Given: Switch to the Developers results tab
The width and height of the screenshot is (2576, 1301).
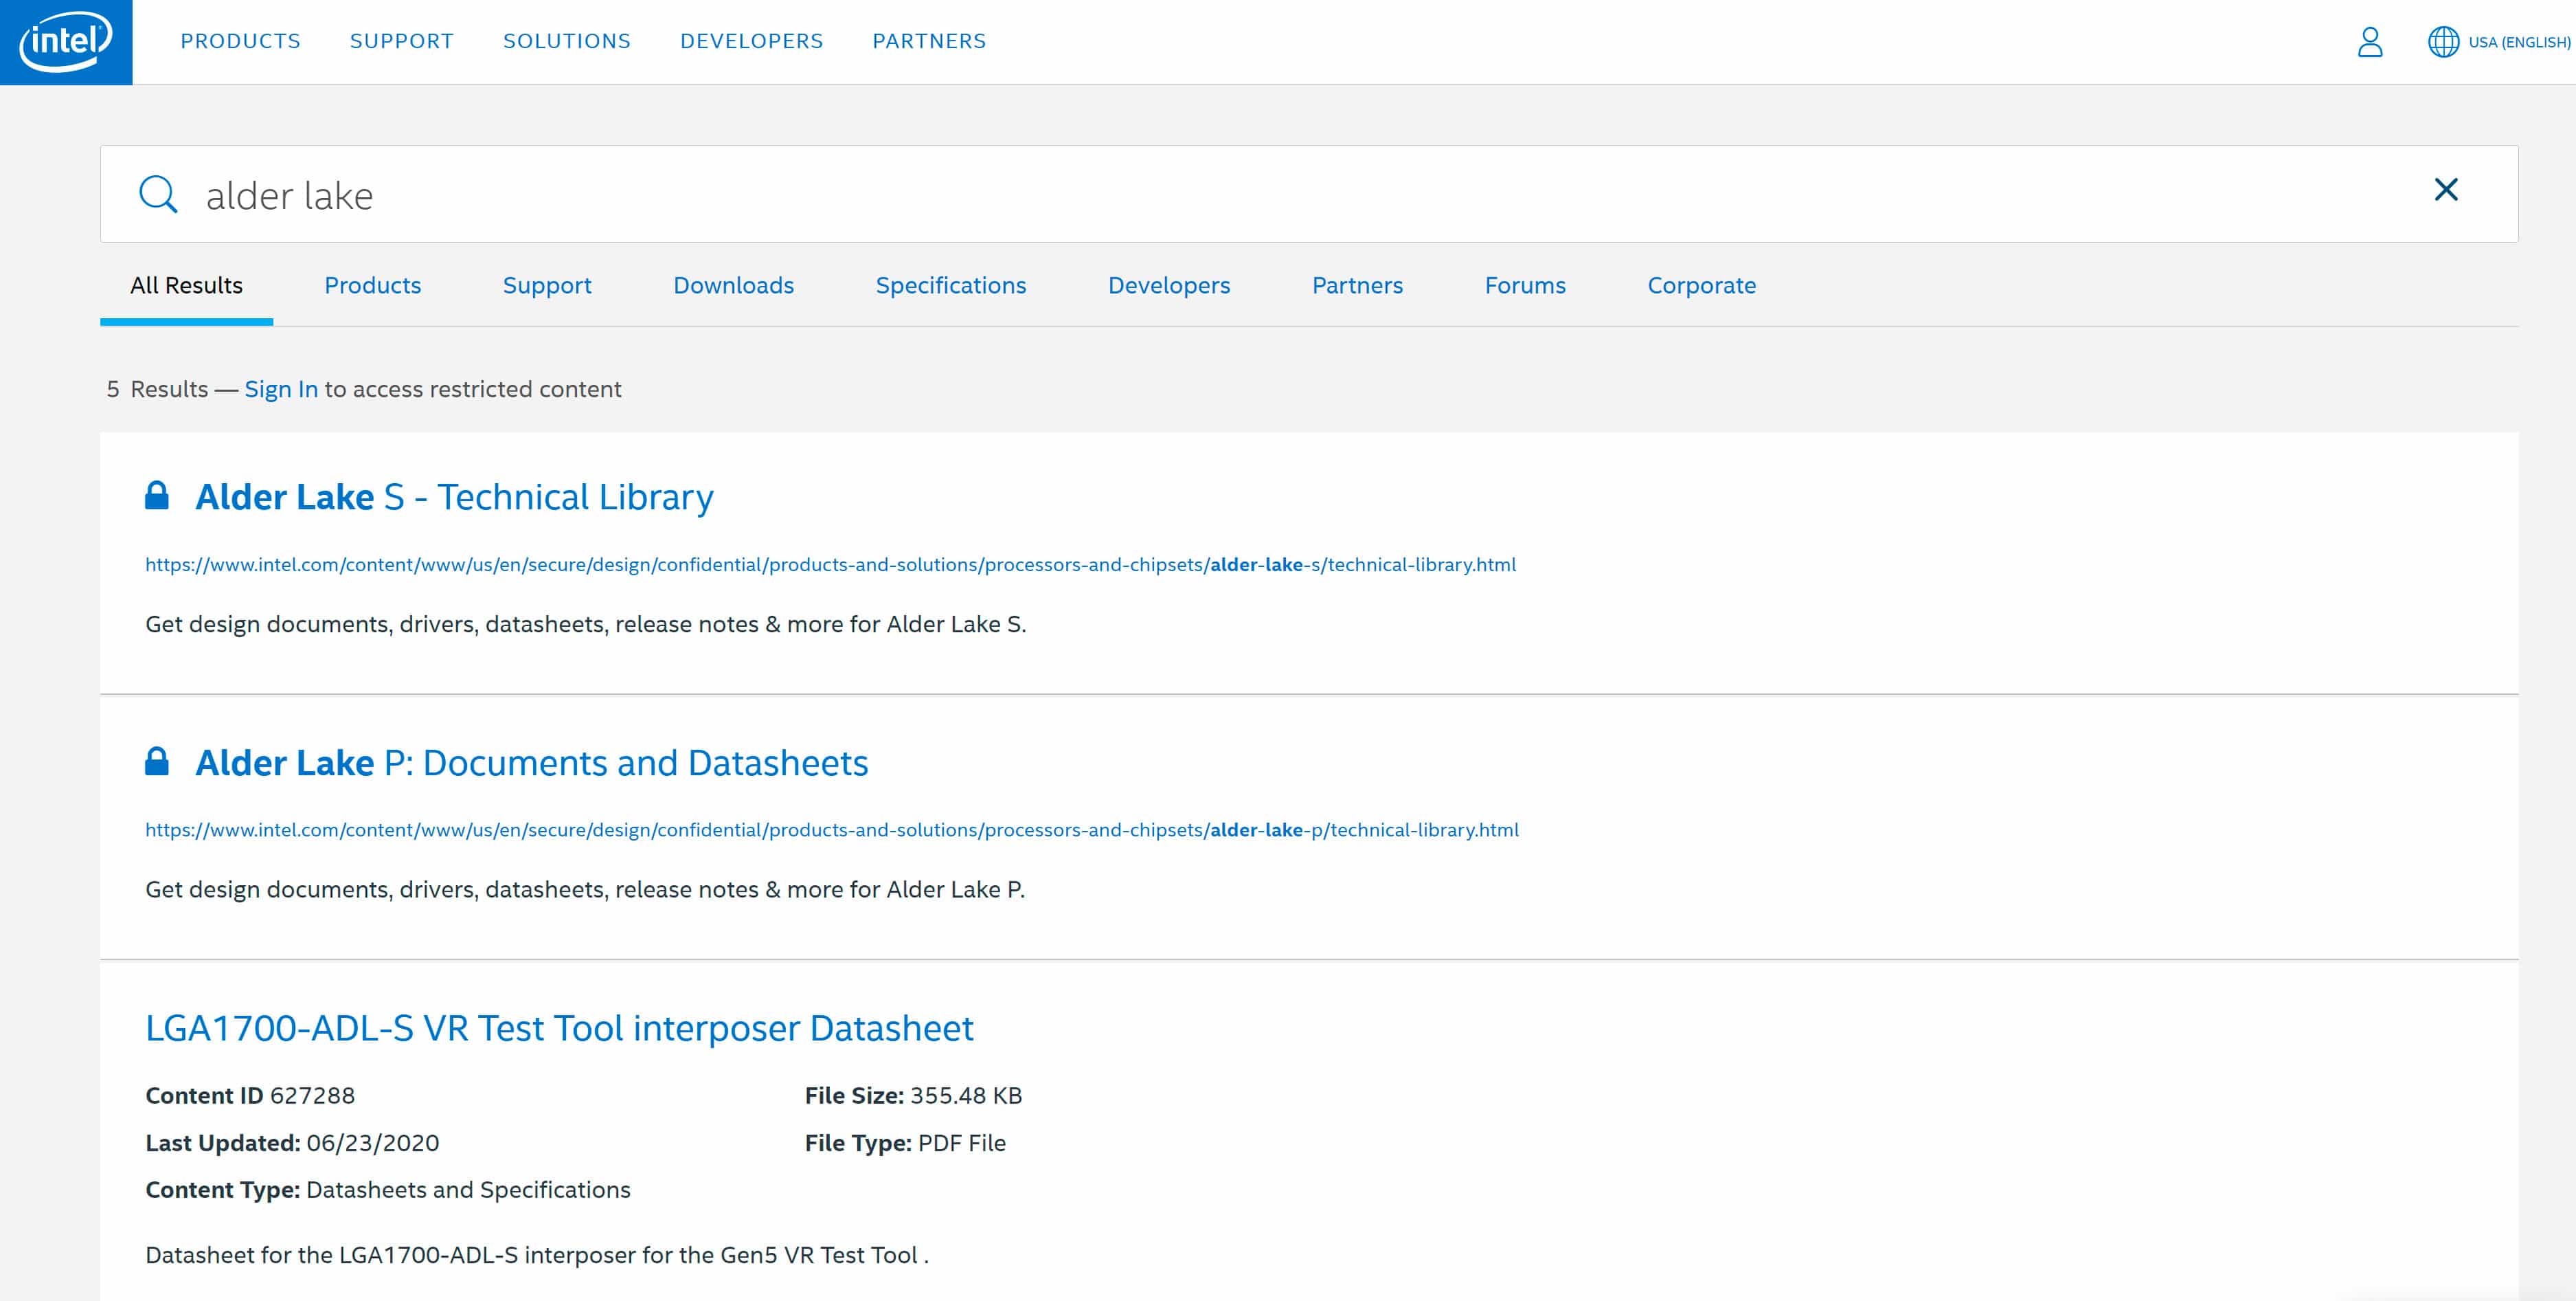Looking at the screenshot, I should [x=1169, y=285].
